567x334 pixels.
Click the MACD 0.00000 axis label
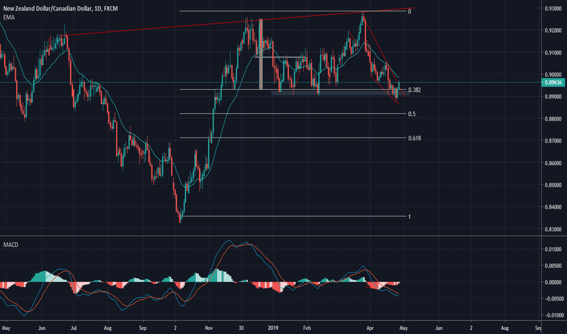[553, 282]
